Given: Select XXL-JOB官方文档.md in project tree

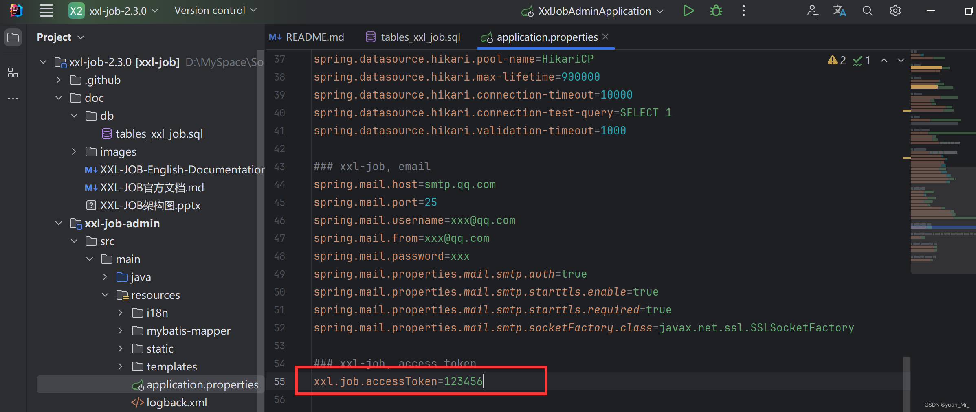Looking at the screenshot, I should click(152, 187).
